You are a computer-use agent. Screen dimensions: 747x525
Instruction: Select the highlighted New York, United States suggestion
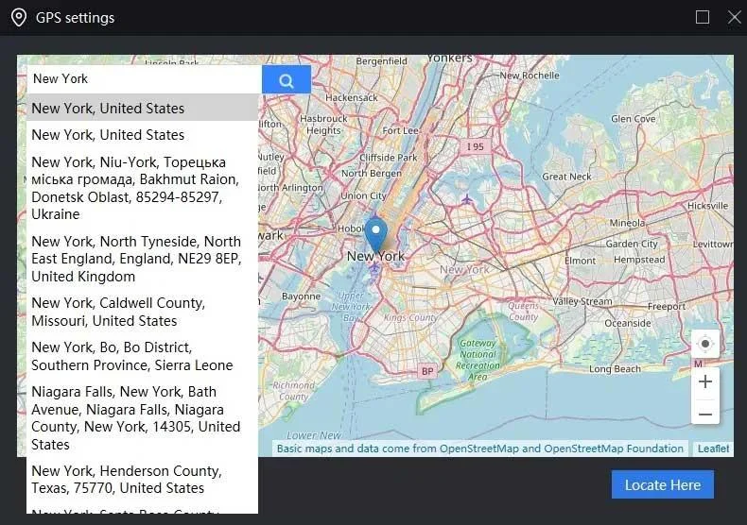click(x=142, y=109)
